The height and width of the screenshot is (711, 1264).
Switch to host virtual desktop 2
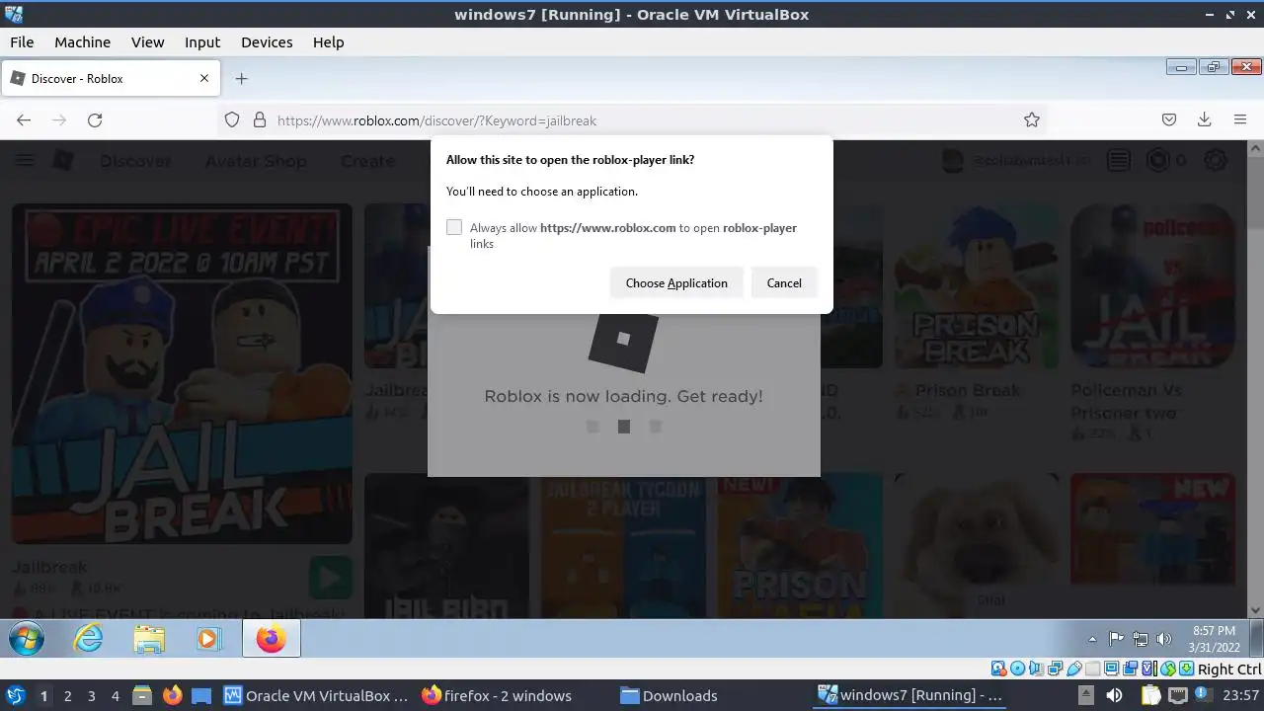click(x=67, y=696)
